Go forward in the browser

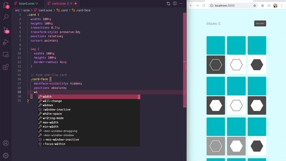tap(198, 6)
